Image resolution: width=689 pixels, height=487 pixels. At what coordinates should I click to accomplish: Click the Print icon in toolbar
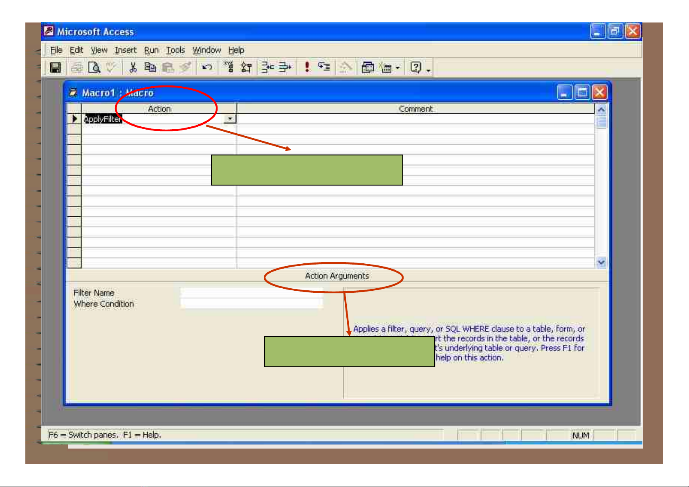click(x=77, y=67)
